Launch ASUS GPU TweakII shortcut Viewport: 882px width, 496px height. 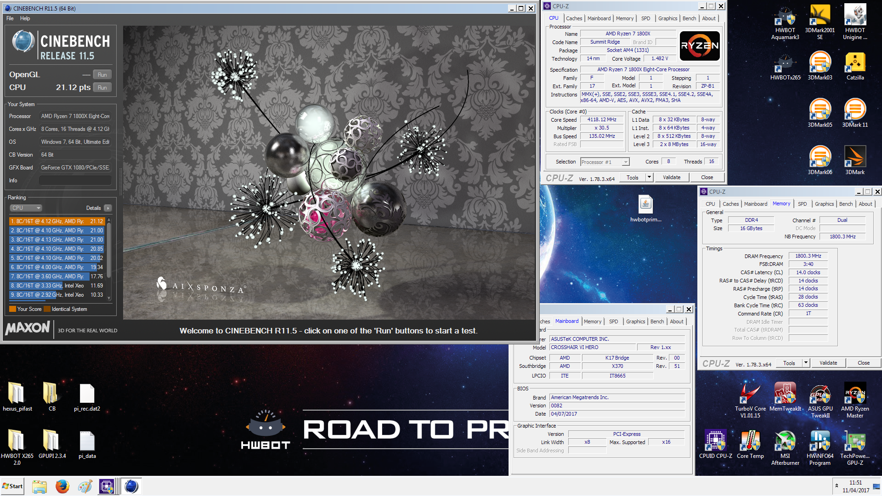coord(820,400)
